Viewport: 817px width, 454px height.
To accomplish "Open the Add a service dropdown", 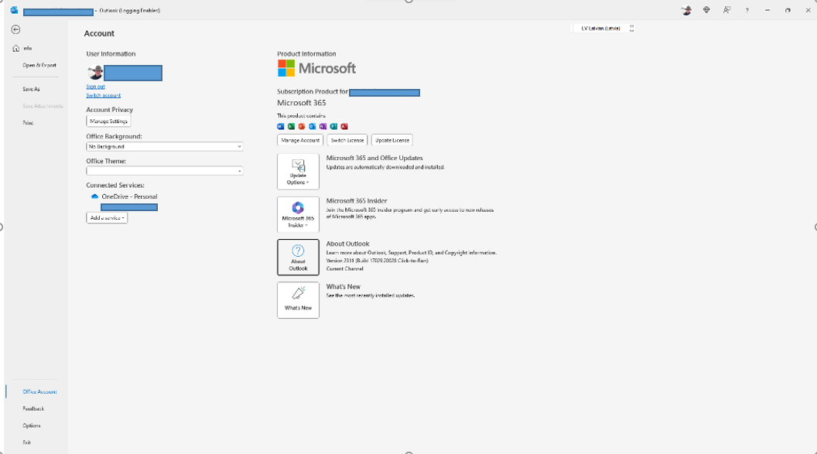I will click(107, 217).
